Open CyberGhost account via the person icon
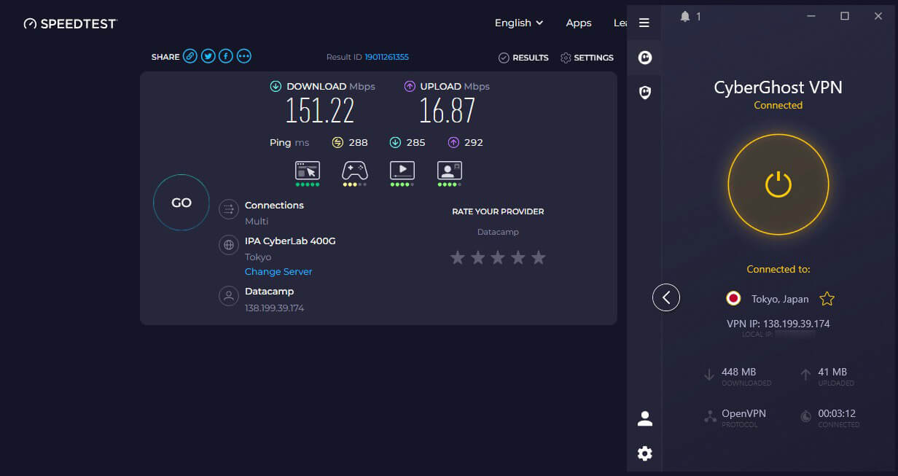 (644, 417)
